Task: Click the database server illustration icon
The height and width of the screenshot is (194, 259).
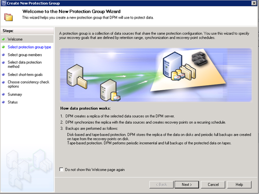Action: [110, 90]
